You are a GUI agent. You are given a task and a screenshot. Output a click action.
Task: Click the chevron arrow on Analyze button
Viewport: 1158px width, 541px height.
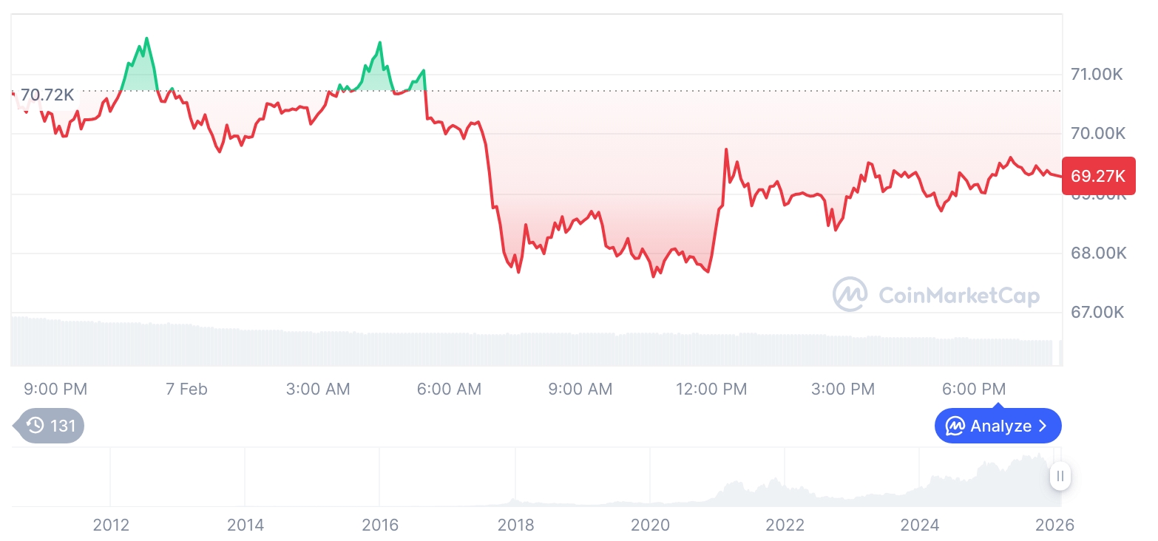click(1043, 426)
